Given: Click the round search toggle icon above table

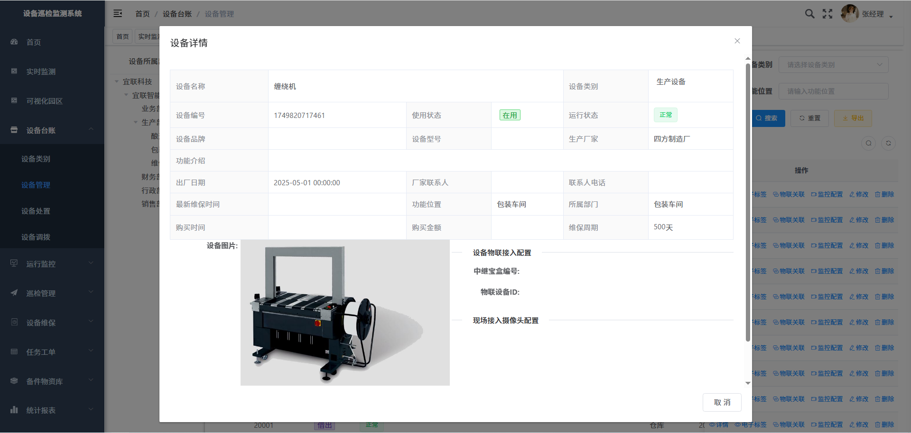Looking at the screenshot, I should click(868, 143).
